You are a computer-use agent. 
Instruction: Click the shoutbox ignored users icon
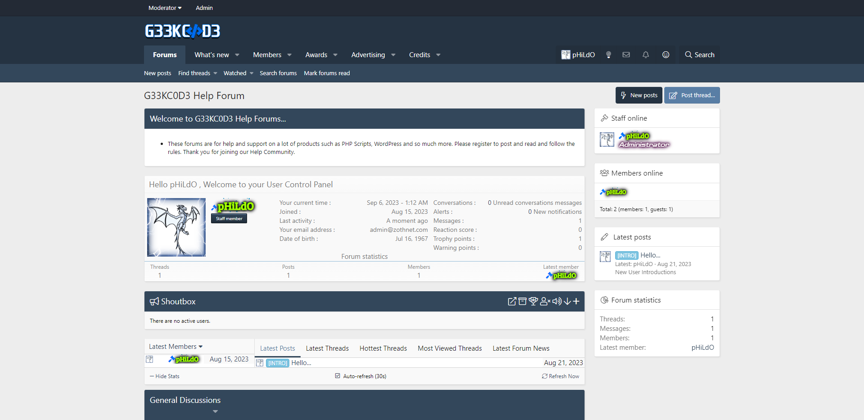(545, 302)
